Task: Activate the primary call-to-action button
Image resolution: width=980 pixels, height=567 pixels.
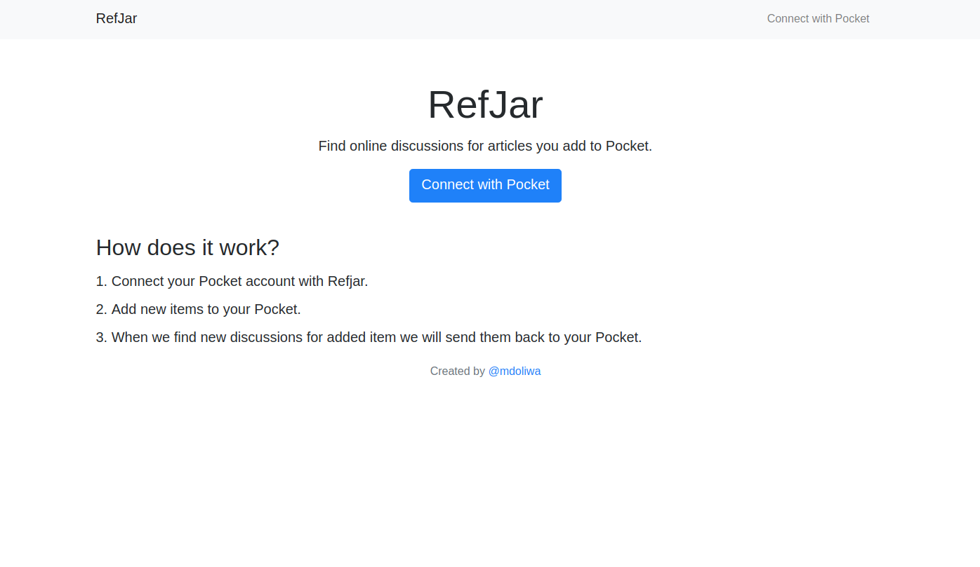Action: [485, 185]
